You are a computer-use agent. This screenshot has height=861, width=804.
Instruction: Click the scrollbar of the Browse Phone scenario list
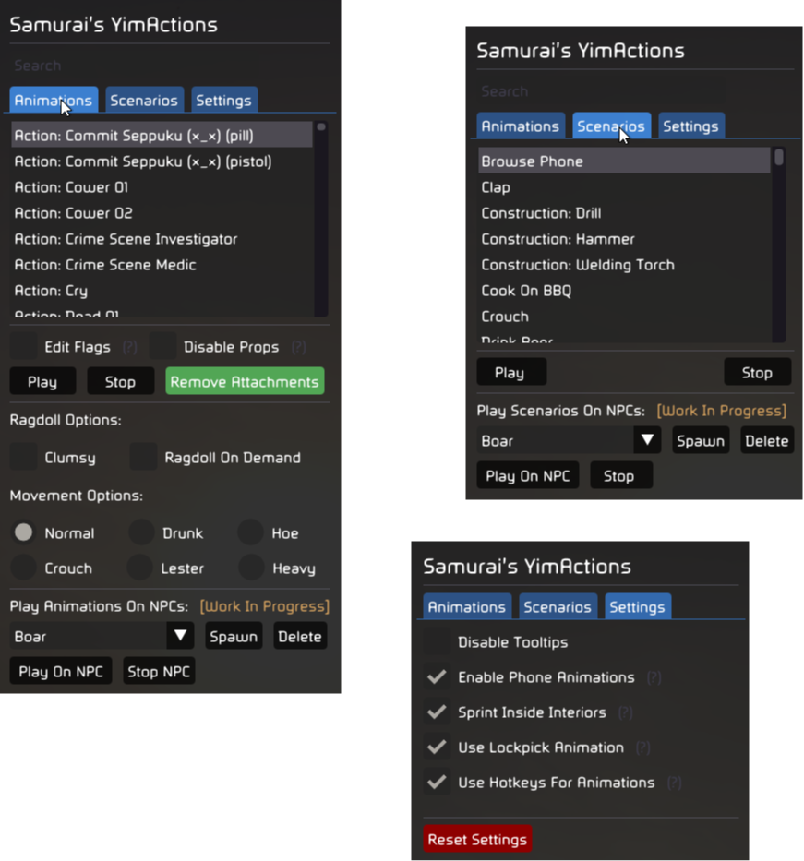779,245
